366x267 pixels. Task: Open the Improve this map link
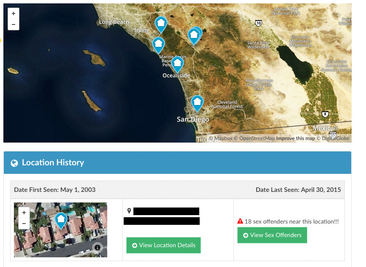[x=296, y=138]
